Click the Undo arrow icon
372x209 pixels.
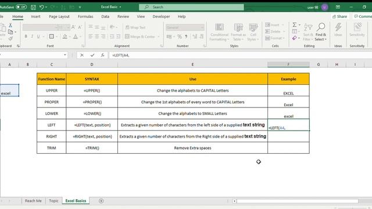(x=41, y=7)
